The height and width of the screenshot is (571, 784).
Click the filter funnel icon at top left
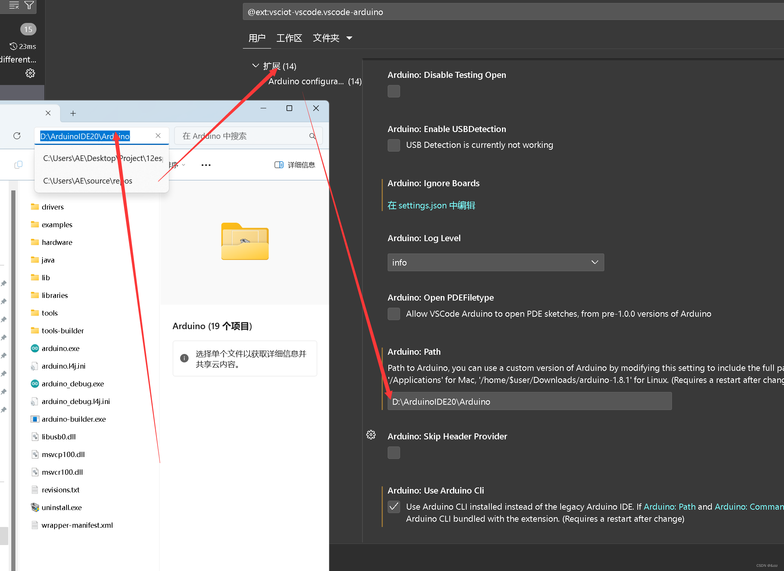29,5
